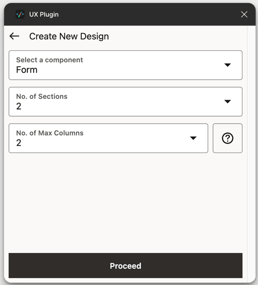Click the 'UX Plugin' title text
Screen dimensions: 258x285
pyautogui.click(x=44, y=14)
